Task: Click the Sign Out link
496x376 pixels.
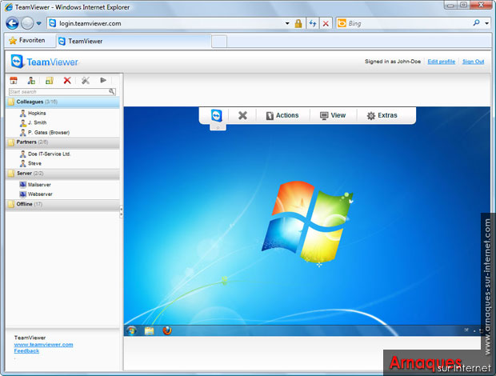Action: coord(474,62)
